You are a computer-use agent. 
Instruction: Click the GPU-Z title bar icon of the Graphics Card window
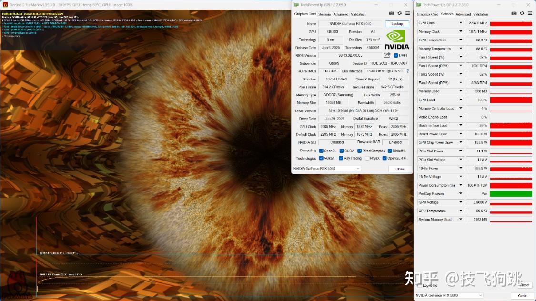pyautogui.click(x=296, y=5)
